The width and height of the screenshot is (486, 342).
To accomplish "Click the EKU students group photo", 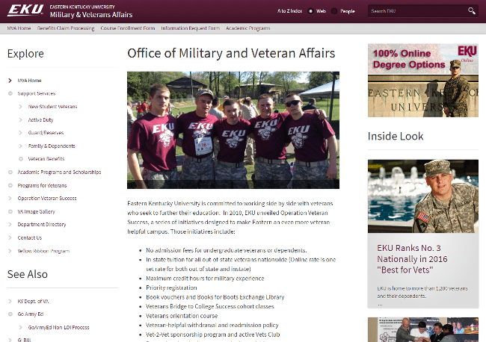I will pos(233,130).
